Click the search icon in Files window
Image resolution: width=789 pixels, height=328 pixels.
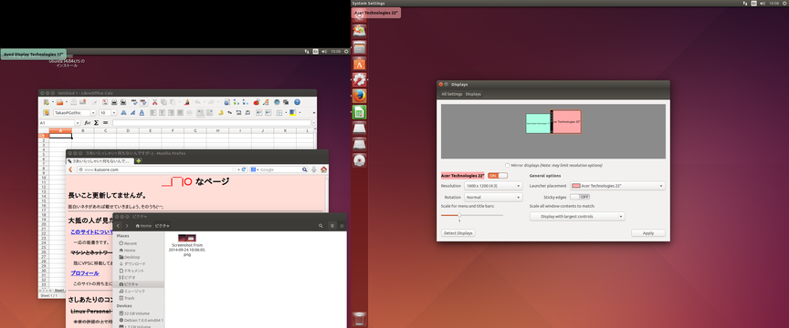(x=321, y=226)
